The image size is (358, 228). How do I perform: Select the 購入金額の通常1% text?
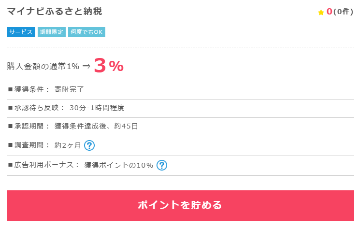(43, 66)
